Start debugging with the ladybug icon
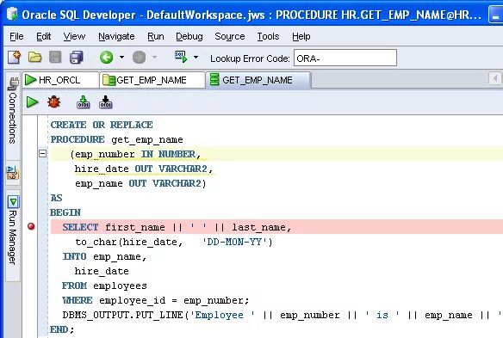This screenshot has width=503, height=338. (x=53, y=102)
